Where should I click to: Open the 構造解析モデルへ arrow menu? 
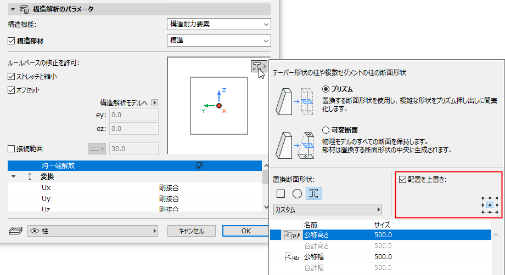[x=155, y=103]
